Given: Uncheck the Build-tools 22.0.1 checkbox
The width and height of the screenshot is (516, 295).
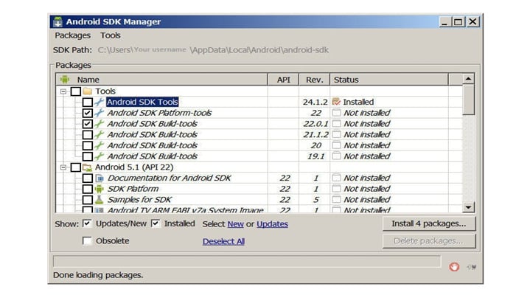Looking at the screenshot, I should (87, 124).
